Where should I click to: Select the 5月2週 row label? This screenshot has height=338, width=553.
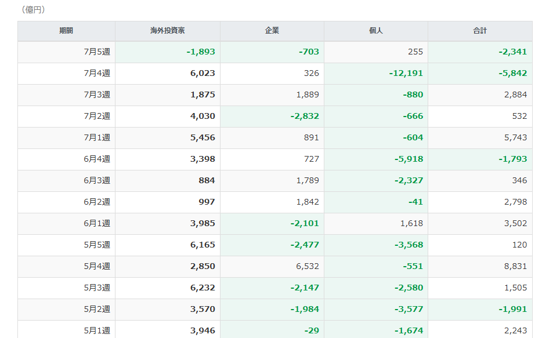[x=97, y=310]
